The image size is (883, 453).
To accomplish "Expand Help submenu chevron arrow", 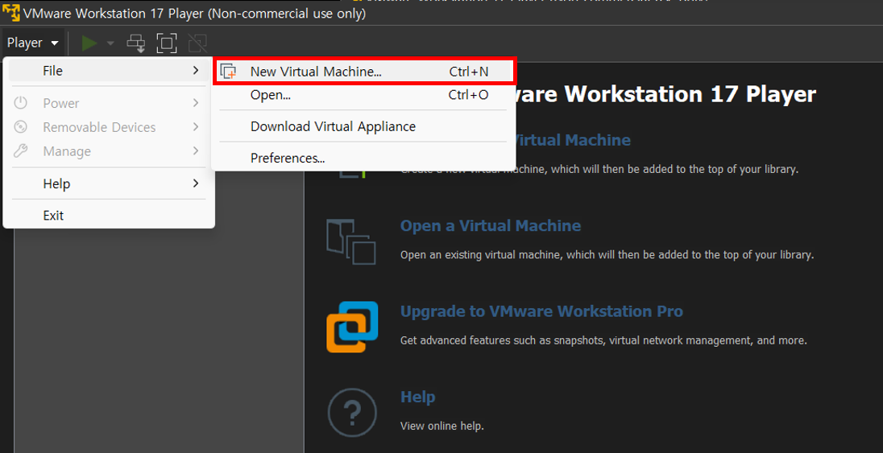I will click(x=196, y=183).
